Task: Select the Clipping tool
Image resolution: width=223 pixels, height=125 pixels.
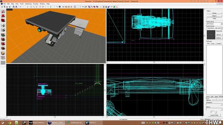Action: pos(3,53)
